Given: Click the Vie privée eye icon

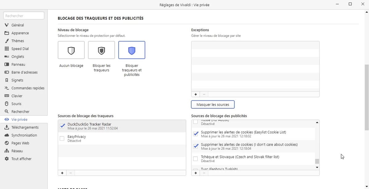Looking at the screenshot, I should [x=7, y=119].
